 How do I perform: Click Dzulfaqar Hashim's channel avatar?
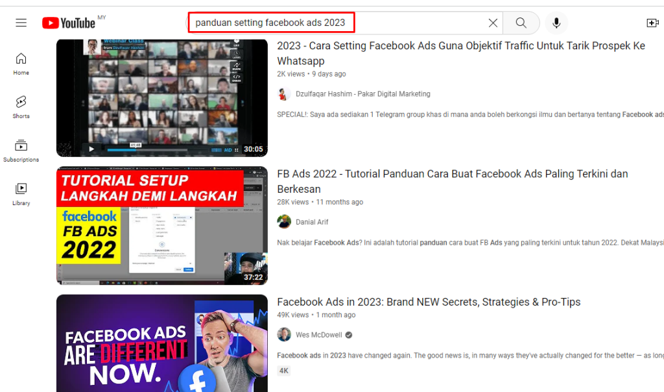[x=284, y=94]
